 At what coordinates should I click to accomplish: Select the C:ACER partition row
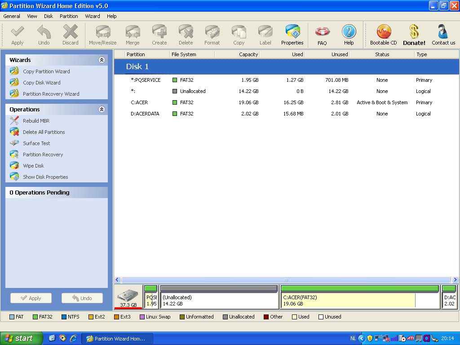286,102
